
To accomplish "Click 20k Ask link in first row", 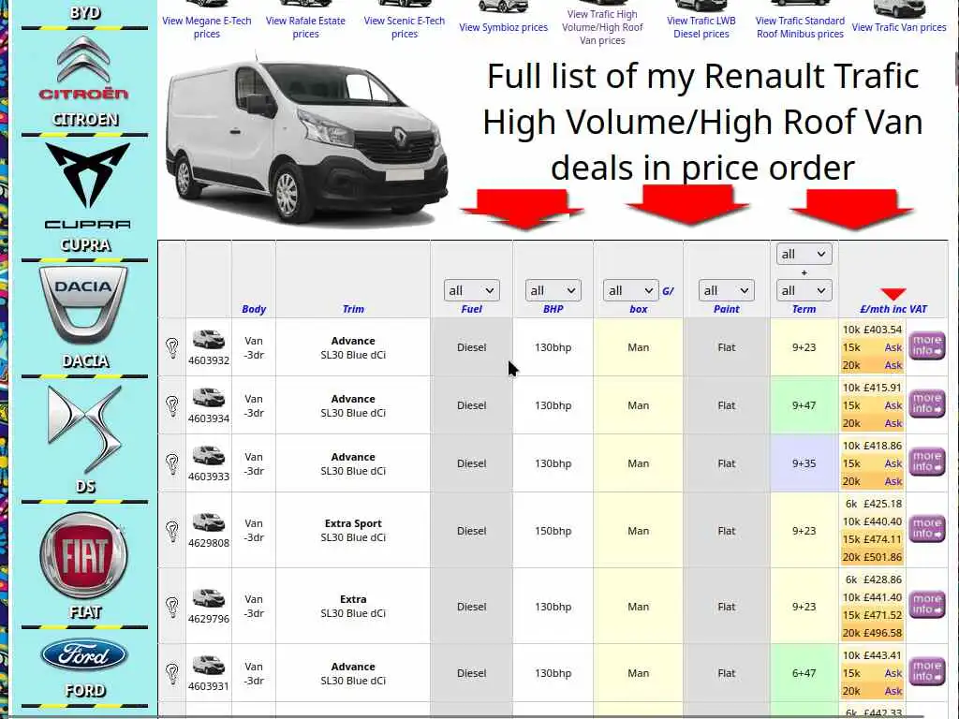I will coord(893,365).
